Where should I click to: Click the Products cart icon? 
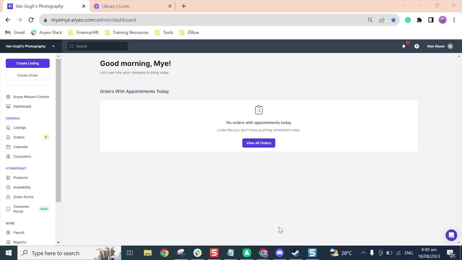tap(8, 178)
